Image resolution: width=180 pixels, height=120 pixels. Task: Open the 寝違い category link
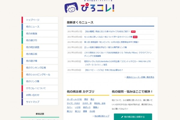click(96, 107)
